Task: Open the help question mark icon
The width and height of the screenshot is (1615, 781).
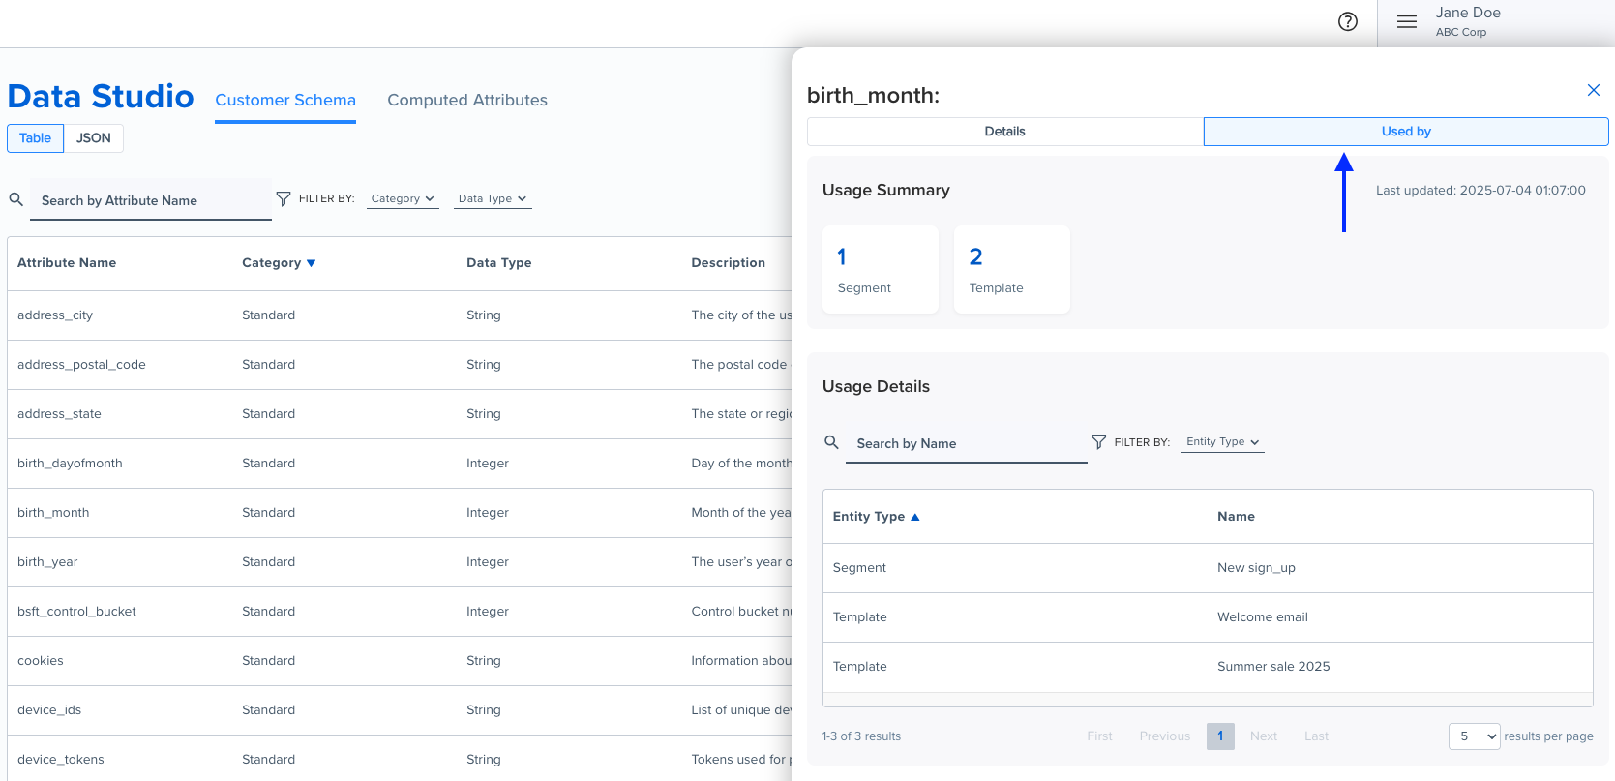Action: coord(1348,21)
